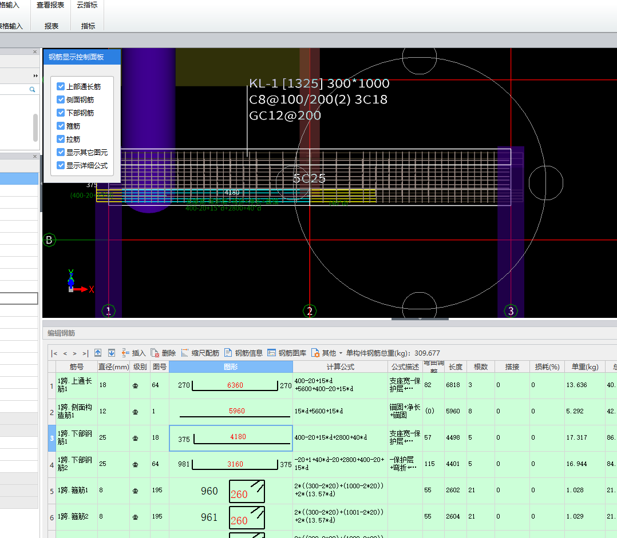Click 搭接 column header
This screenshot has width=617, height=538.
(x=512, y=366)
